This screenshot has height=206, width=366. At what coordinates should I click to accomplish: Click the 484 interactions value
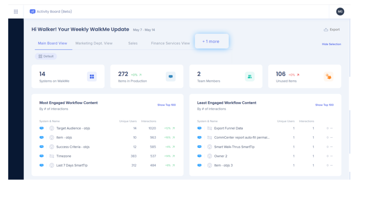click(153, 165)
